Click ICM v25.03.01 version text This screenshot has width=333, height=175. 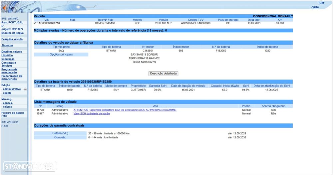click(x=10, y=122)
